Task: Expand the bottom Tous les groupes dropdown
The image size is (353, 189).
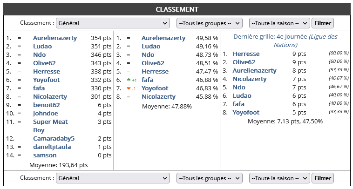Action: coord(210,178)
